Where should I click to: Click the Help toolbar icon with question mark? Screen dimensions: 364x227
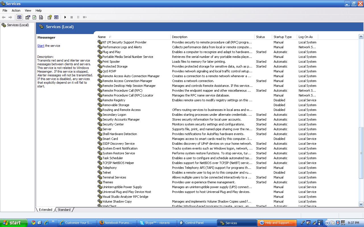(49, 17)
